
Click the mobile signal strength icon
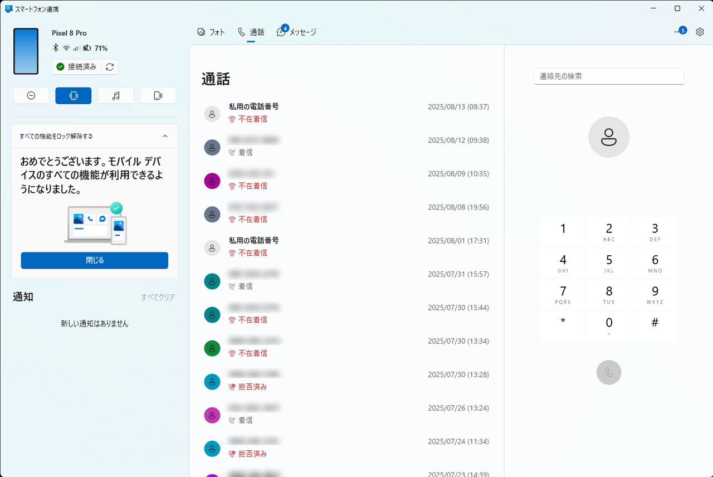pos(76,48)
